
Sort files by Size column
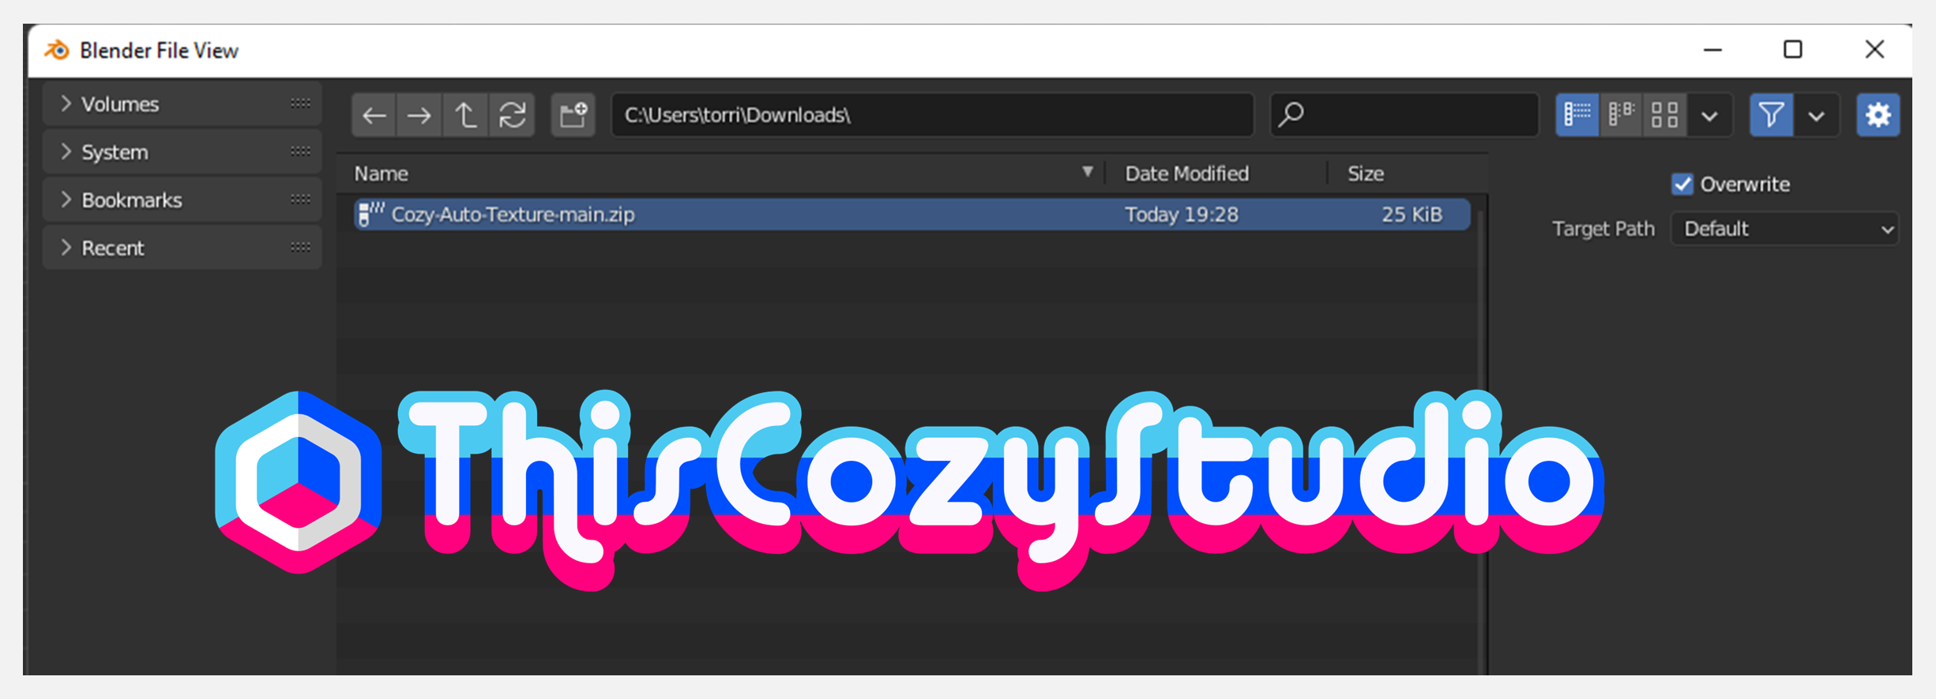tap(1408, 174)
